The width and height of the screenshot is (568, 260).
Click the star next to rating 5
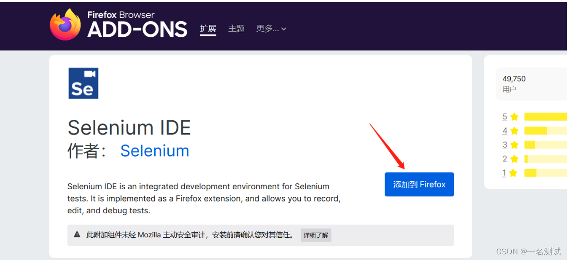point(515,117)
